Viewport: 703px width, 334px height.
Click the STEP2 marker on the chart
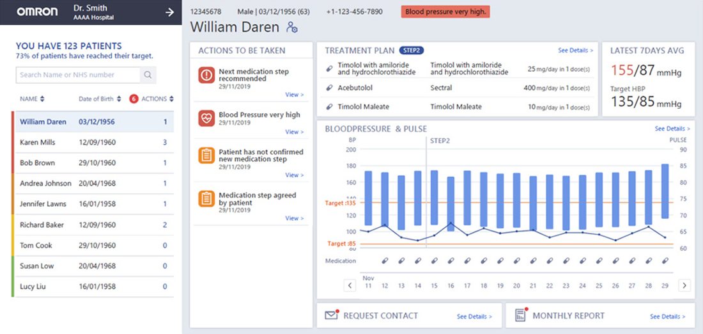[440, 140]
